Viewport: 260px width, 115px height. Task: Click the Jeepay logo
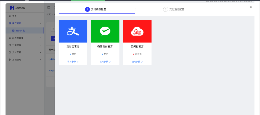point(17,8)
